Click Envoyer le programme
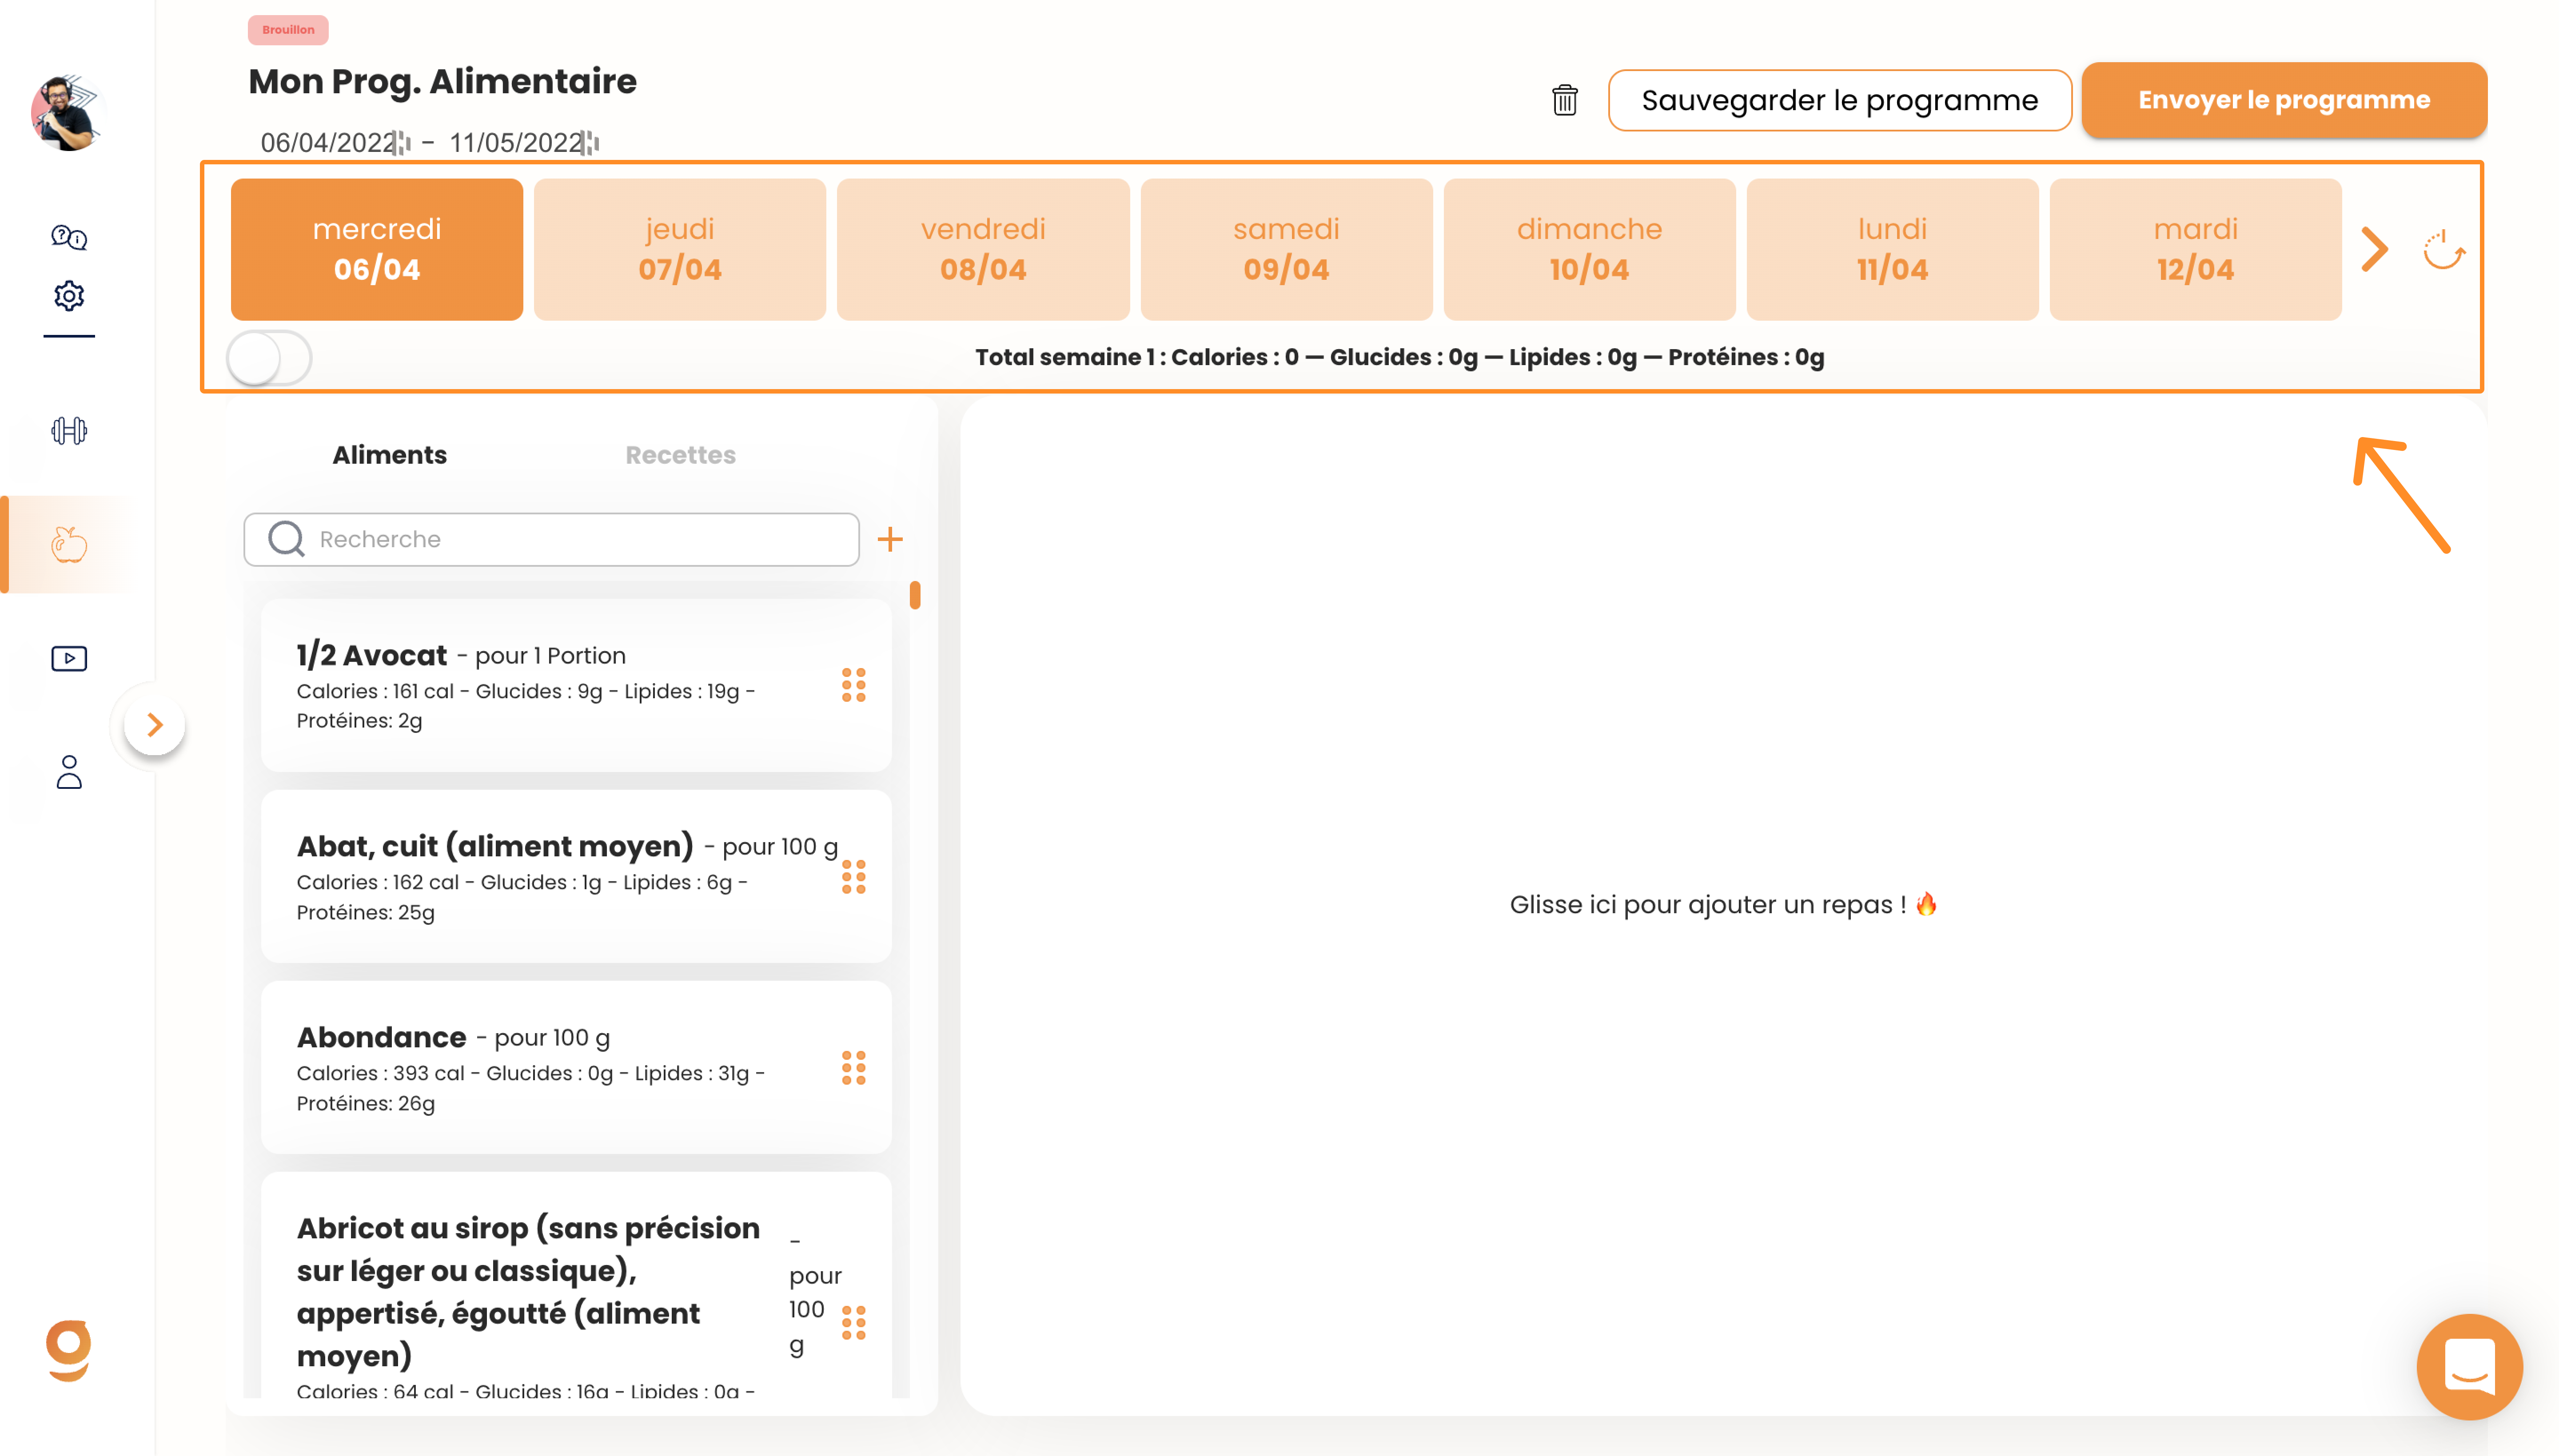The image size is (2559, 1456). click(x=2284, y=100)
